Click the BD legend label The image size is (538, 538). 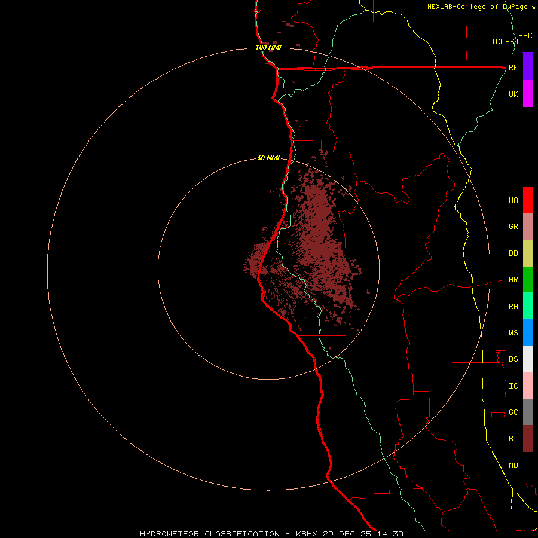[x=513, y=253]
